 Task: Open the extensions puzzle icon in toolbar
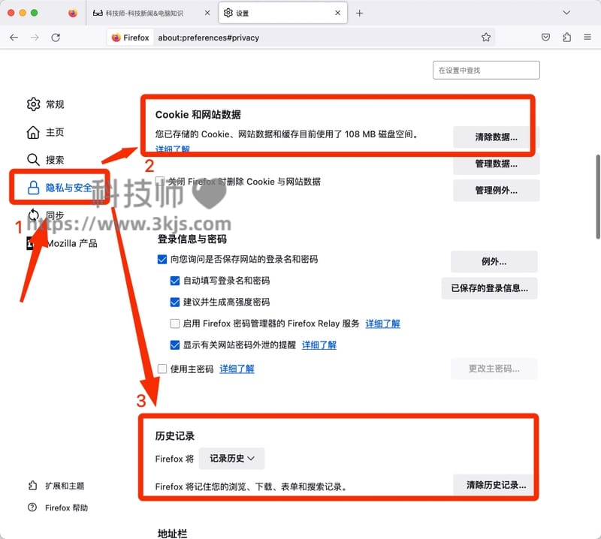tap(567, 37)
